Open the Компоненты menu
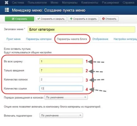 coord(90,3)
